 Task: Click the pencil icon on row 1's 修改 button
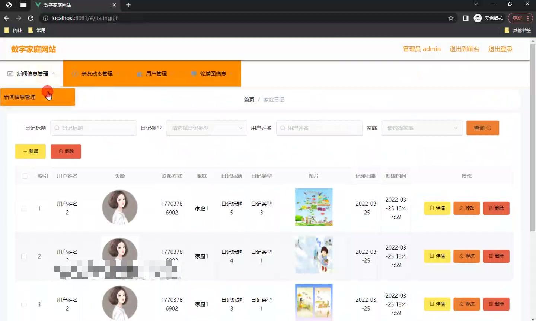[x=461, y=208]
